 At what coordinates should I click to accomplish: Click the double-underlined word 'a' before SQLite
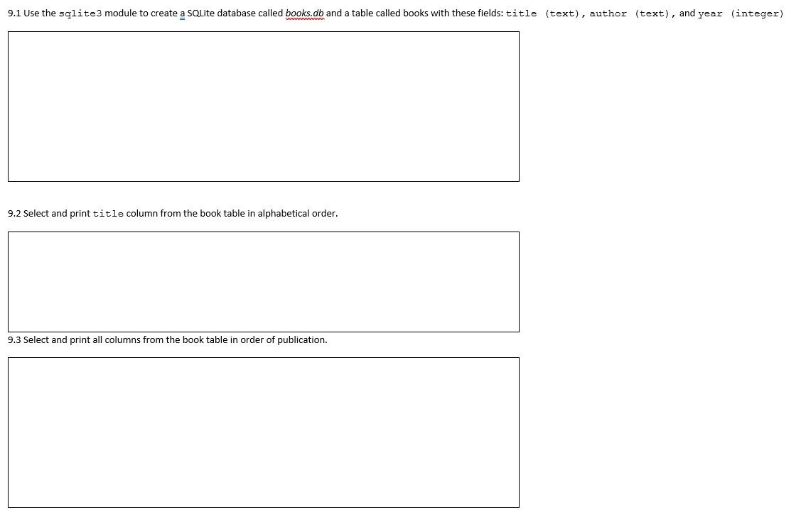pos(183,13)
